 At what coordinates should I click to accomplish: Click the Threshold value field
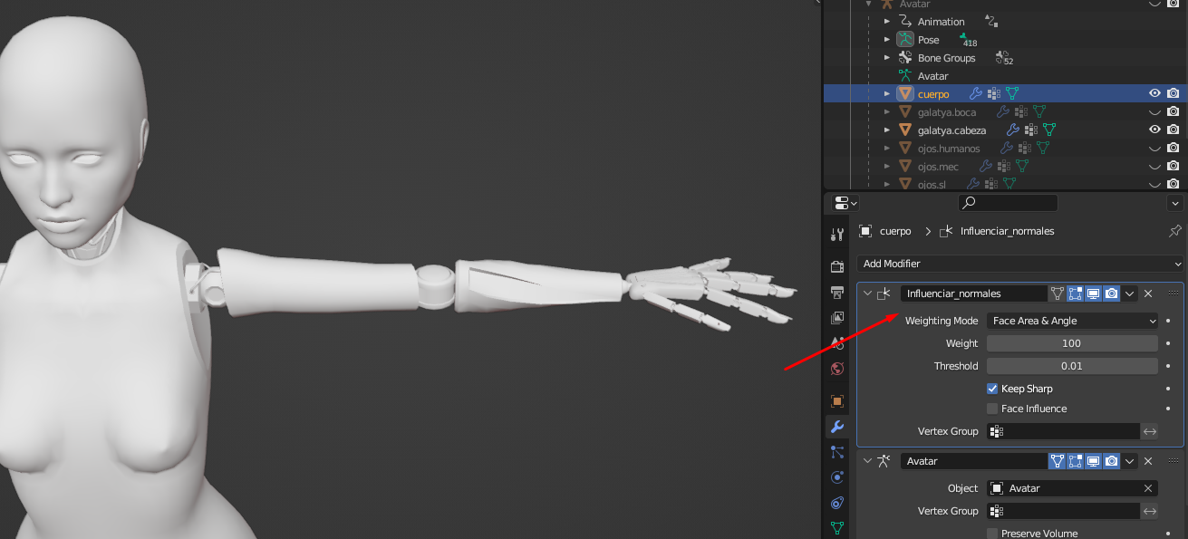[x=1072, y=366]
